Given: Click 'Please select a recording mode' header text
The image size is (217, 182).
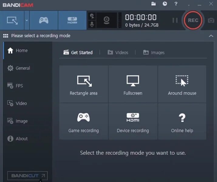Looking at the screenshot, I should [x=41, y=36].
